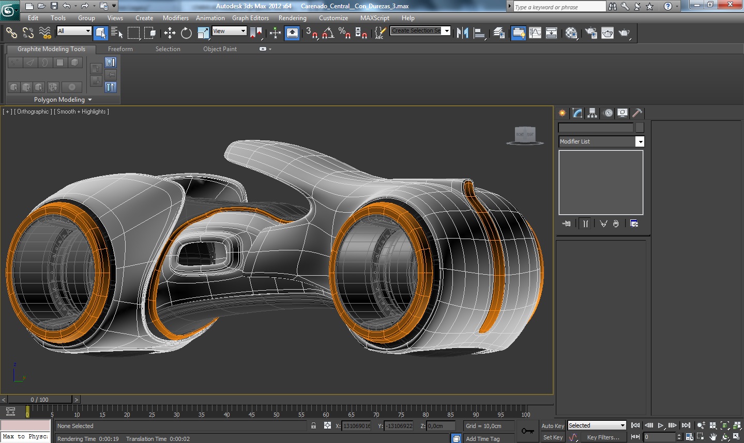Click the Select and Link chain icon

(11, 33)
